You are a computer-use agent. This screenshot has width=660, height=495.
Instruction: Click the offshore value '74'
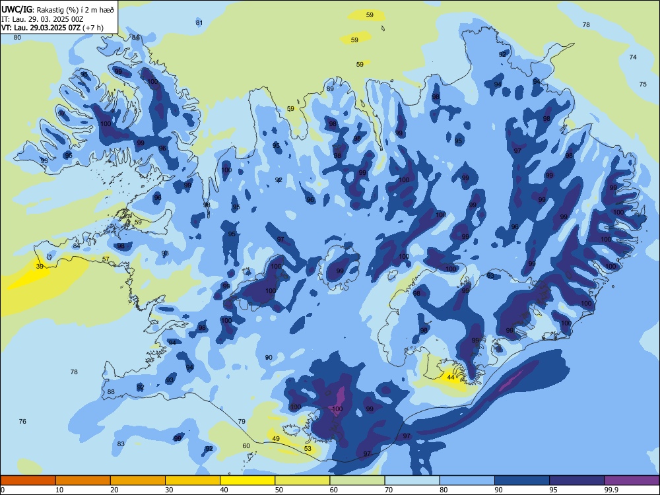coord(633,57)
